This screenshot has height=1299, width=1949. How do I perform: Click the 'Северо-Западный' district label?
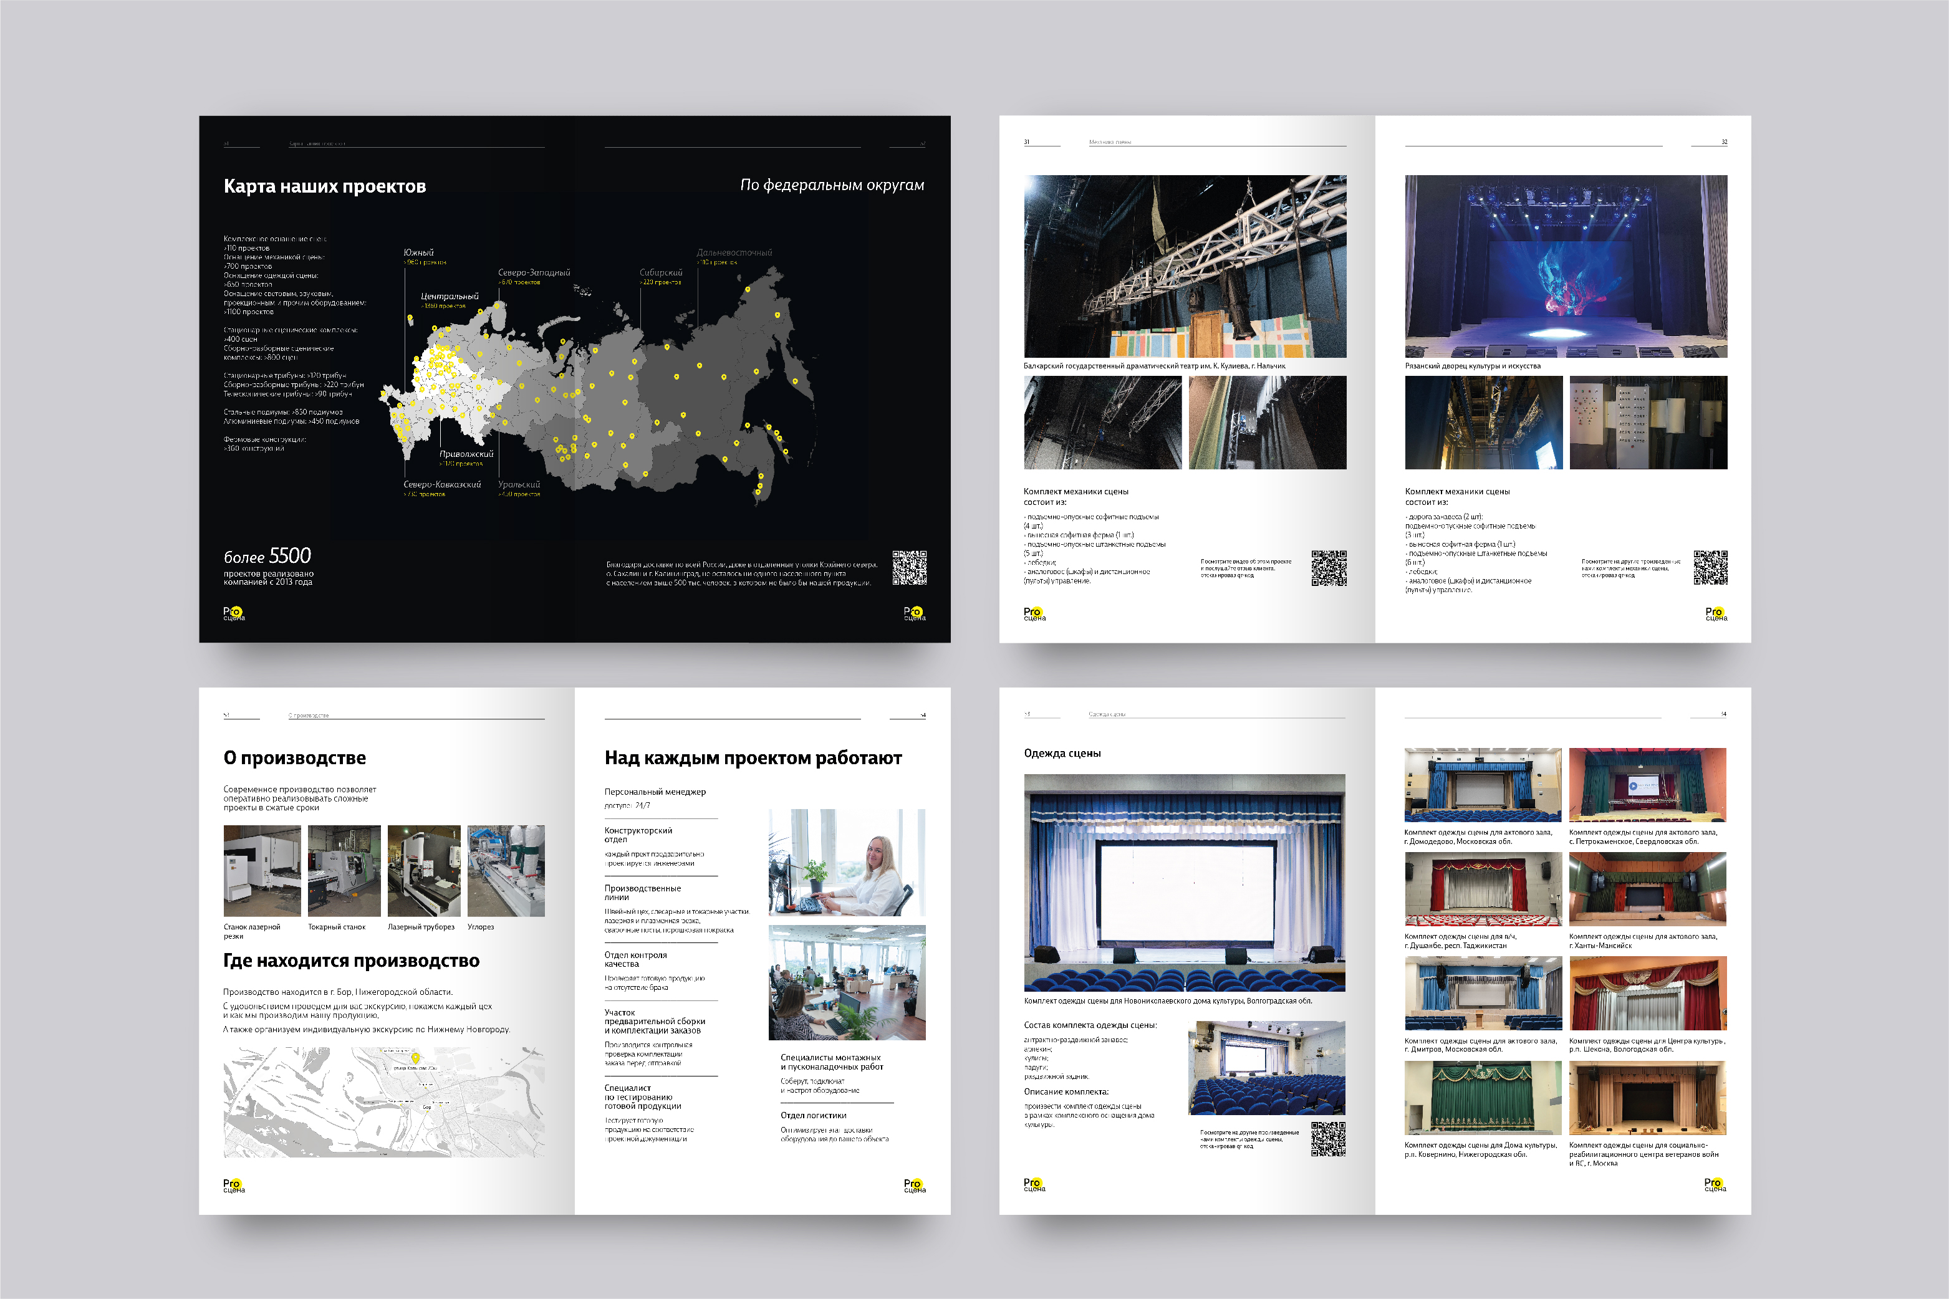[x=534, y=272]
